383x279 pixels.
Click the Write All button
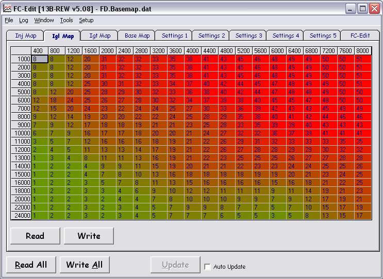coord(85,265)
